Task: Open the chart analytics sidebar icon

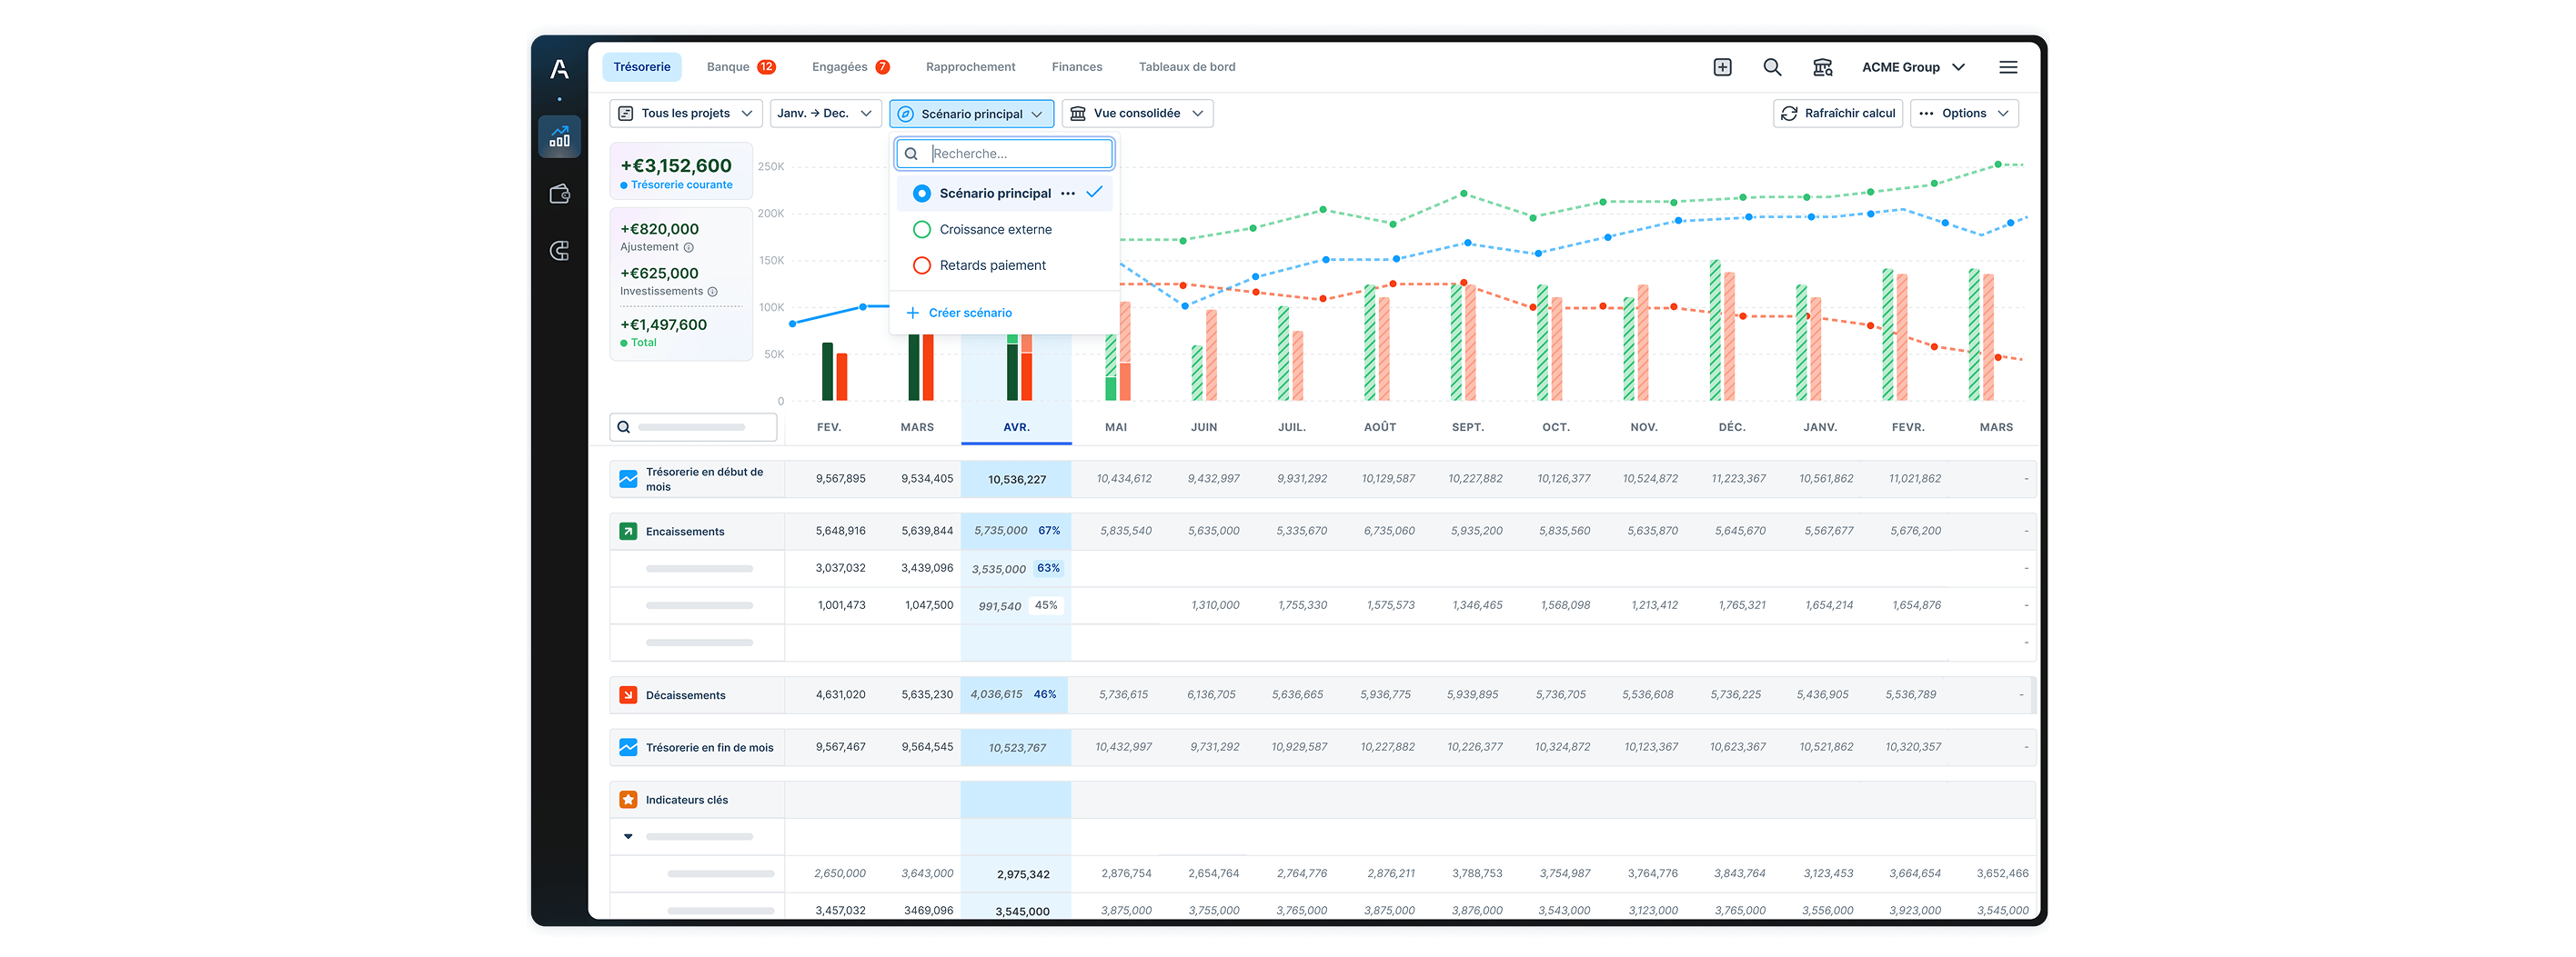Action: [559, 137]
